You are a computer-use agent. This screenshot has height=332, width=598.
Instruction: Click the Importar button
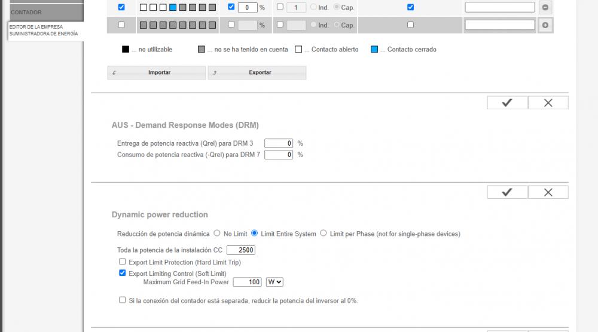point(156,72)
